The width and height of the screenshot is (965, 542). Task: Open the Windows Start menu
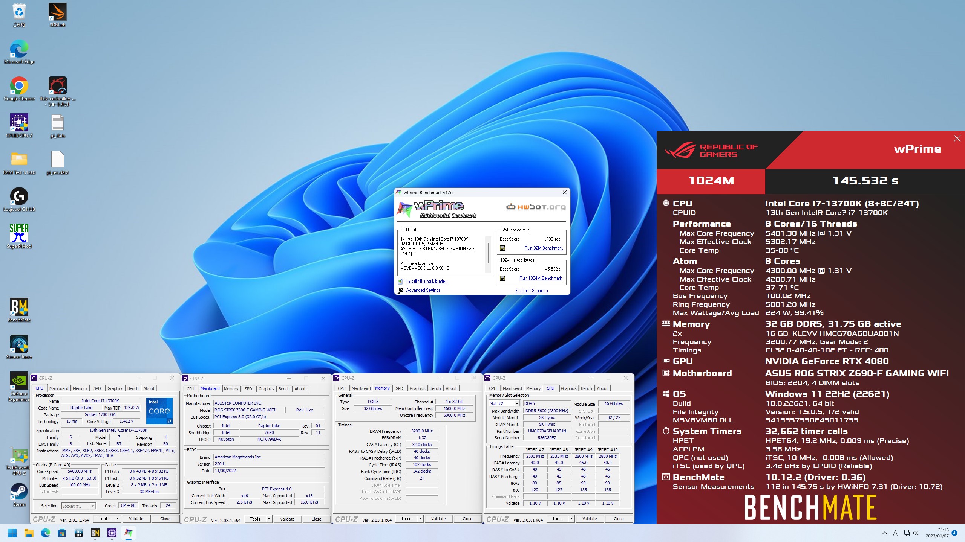tap(12, 533)
